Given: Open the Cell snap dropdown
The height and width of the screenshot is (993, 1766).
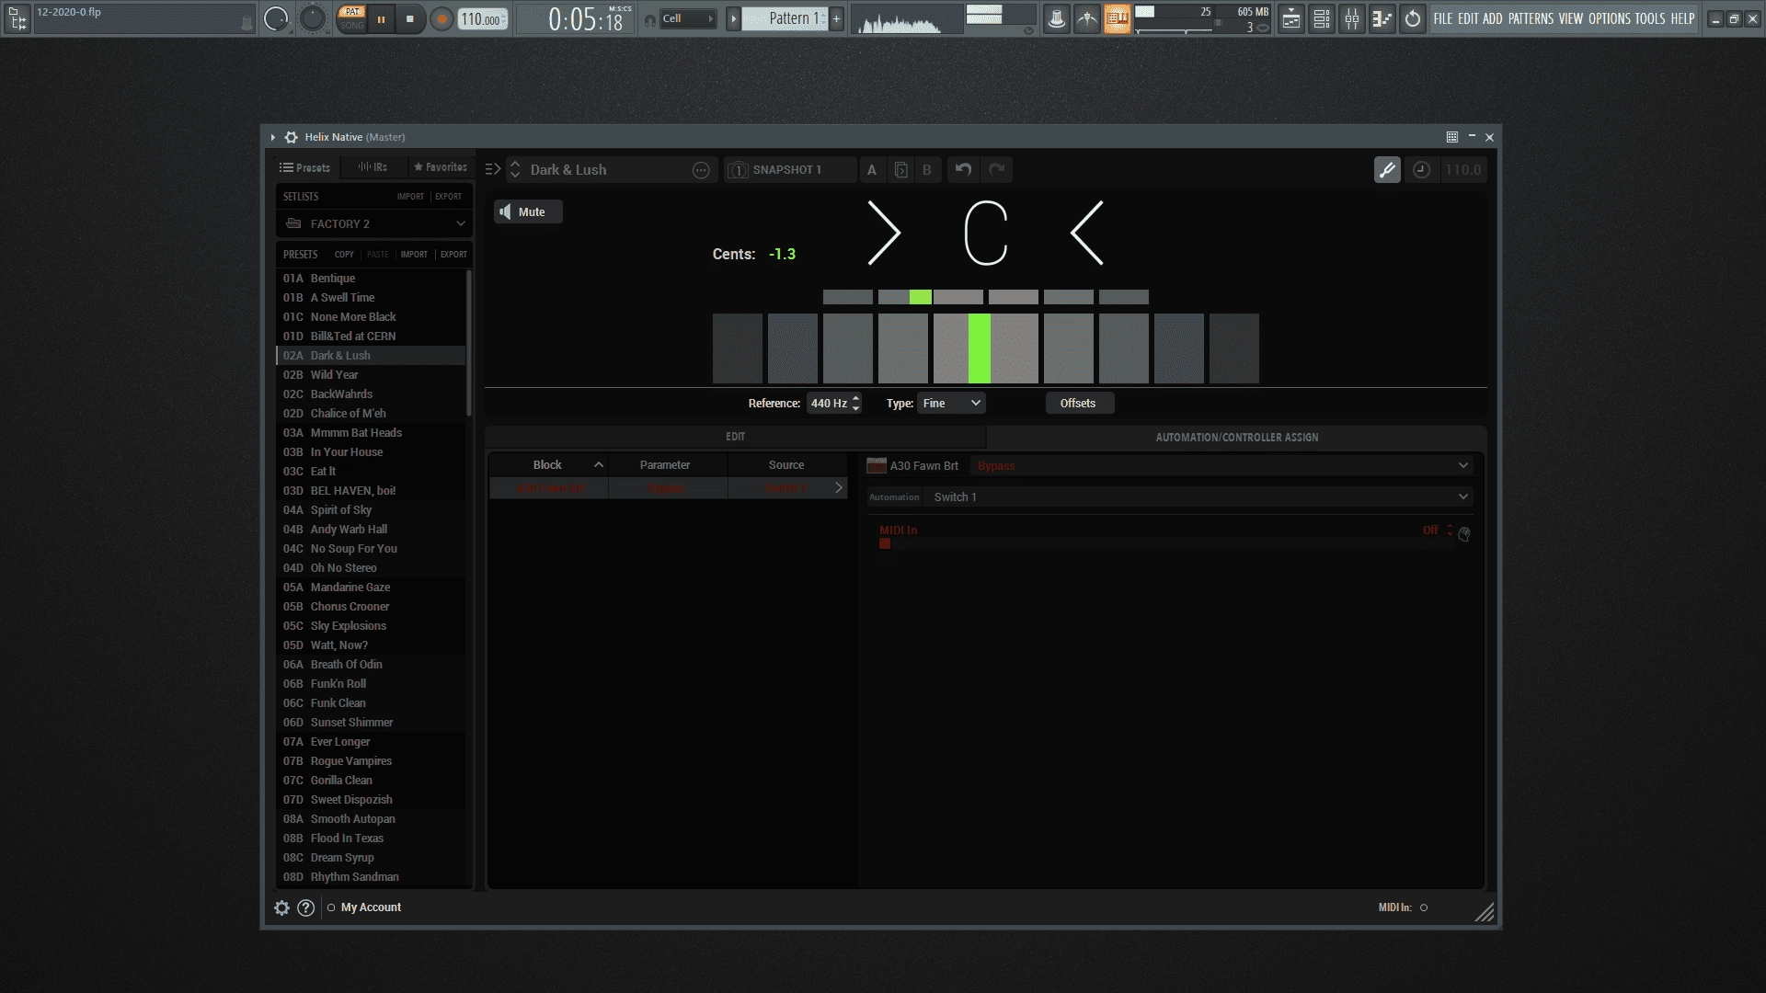Looking at the screenshot, I should tap(688, 18).
